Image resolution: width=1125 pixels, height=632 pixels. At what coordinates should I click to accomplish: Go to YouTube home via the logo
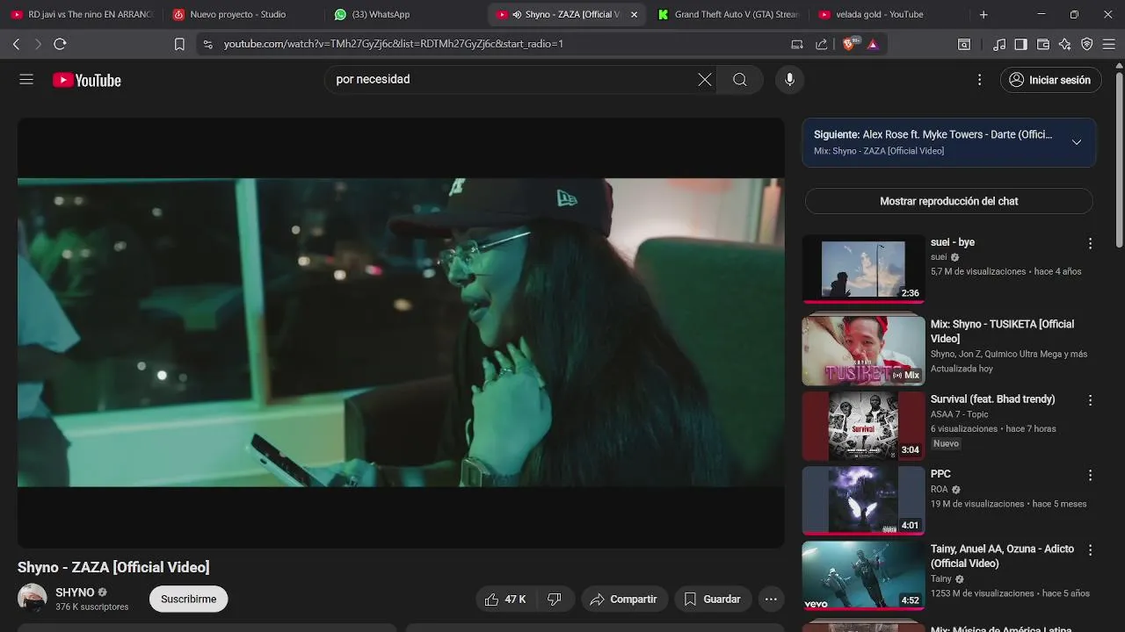coord(87,80)
